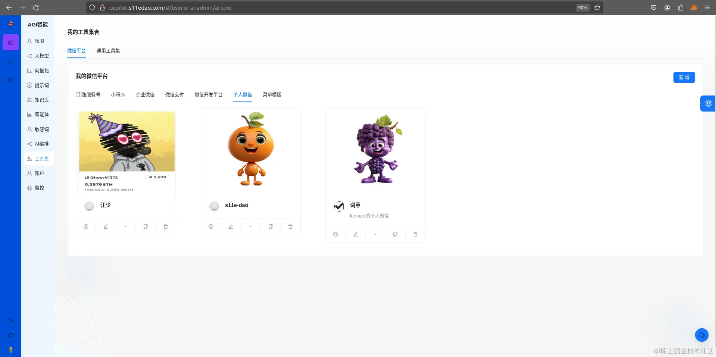Click browser back arrow
The width and height of the screenshot is (716, 357).
coord(9,7)
